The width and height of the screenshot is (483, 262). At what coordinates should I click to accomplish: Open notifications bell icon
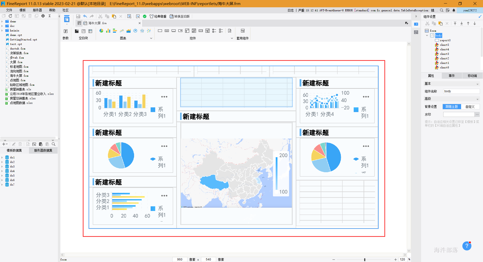(x=454, y=10)
